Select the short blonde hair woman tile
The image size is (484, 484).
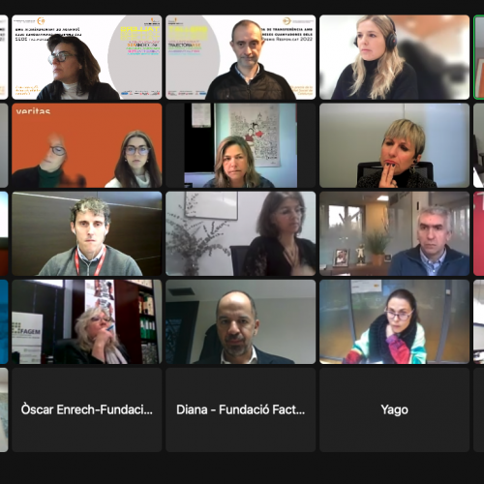394,145
